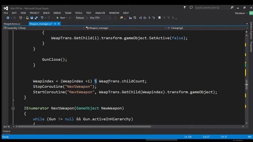253x142 pixels.
Task: Click the Navigate Backward toolbar icon
Action: 8,18
